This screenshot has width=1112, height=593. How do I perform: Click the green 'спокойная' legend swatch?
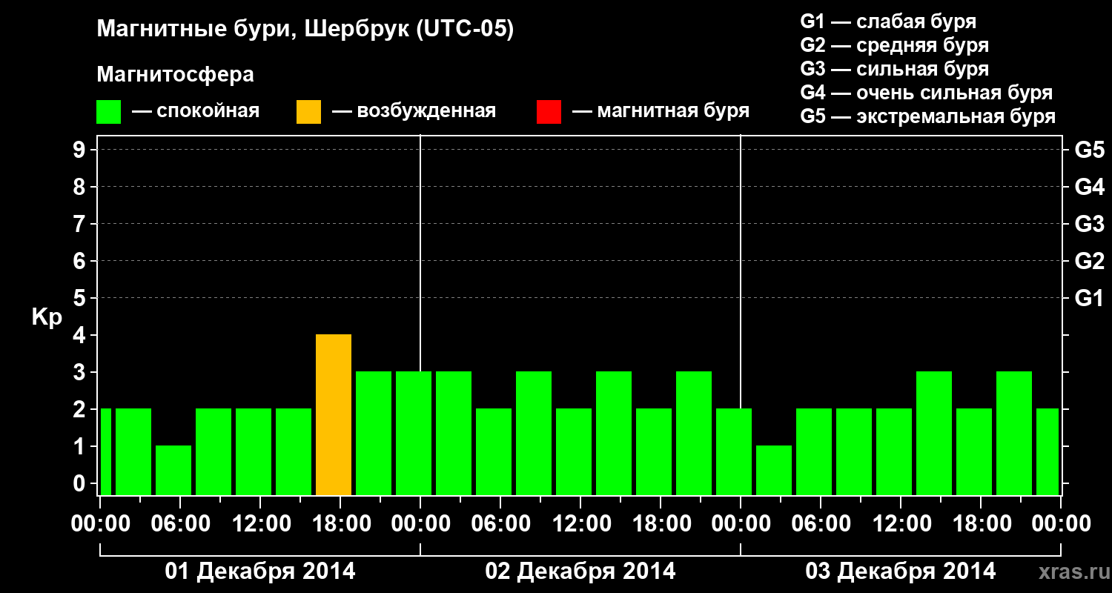109,112
